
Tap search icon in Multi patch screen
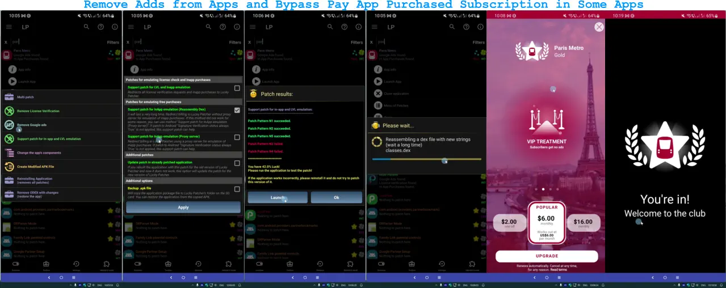click(x=86, y=27)
